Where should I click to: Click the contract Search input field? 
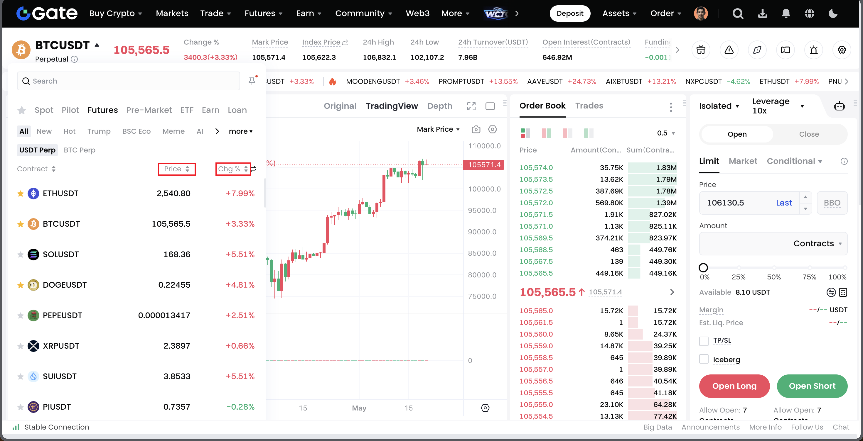(129, 81)
